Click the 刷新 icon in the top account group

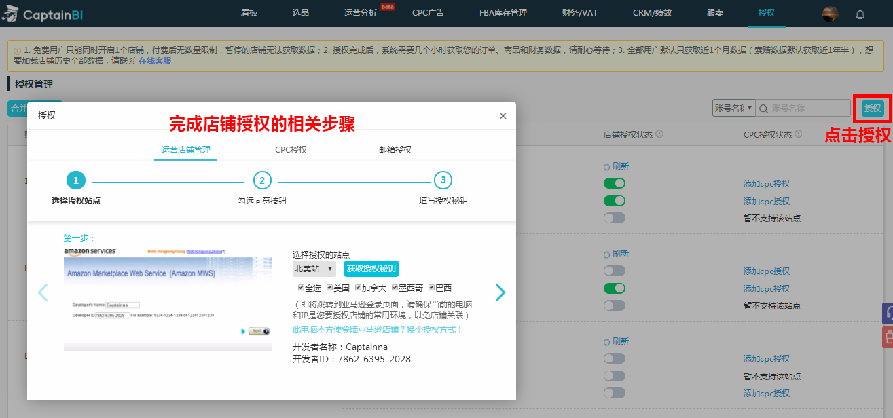pos(606,166)
